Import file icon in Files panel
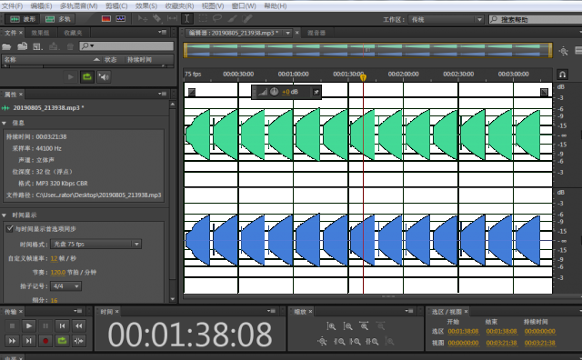 point(22,46)
